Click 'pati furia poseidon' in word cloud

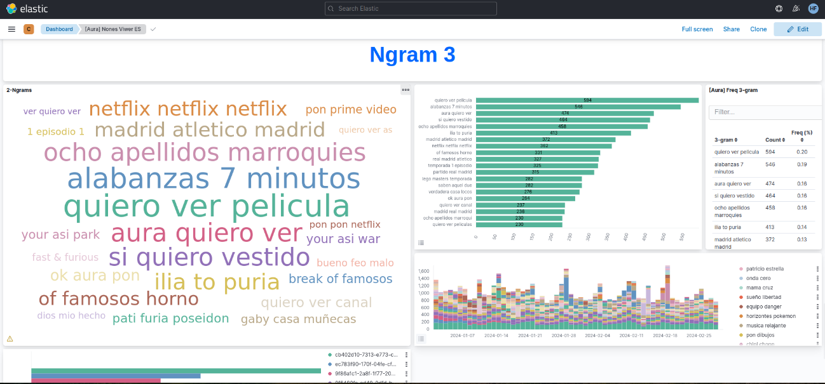click(x=171, y=319)
